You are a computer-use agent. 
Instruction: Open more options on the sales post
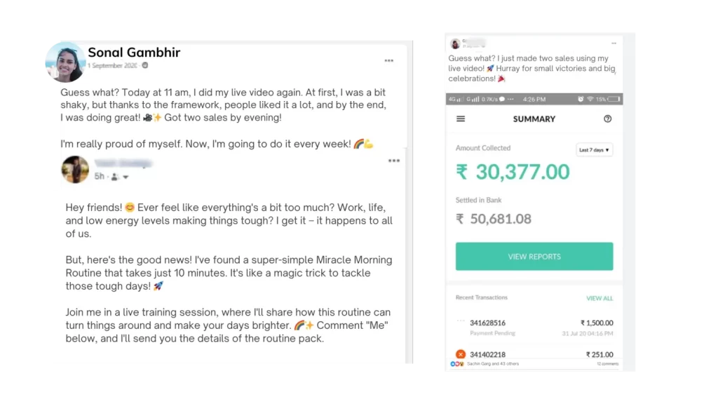pos(614,43)
